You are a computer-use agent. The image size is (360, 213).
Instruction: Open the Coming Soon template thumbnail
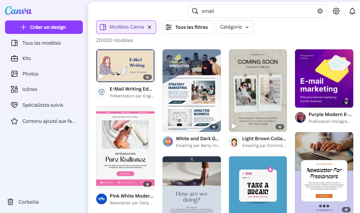(x=258, y=91)
